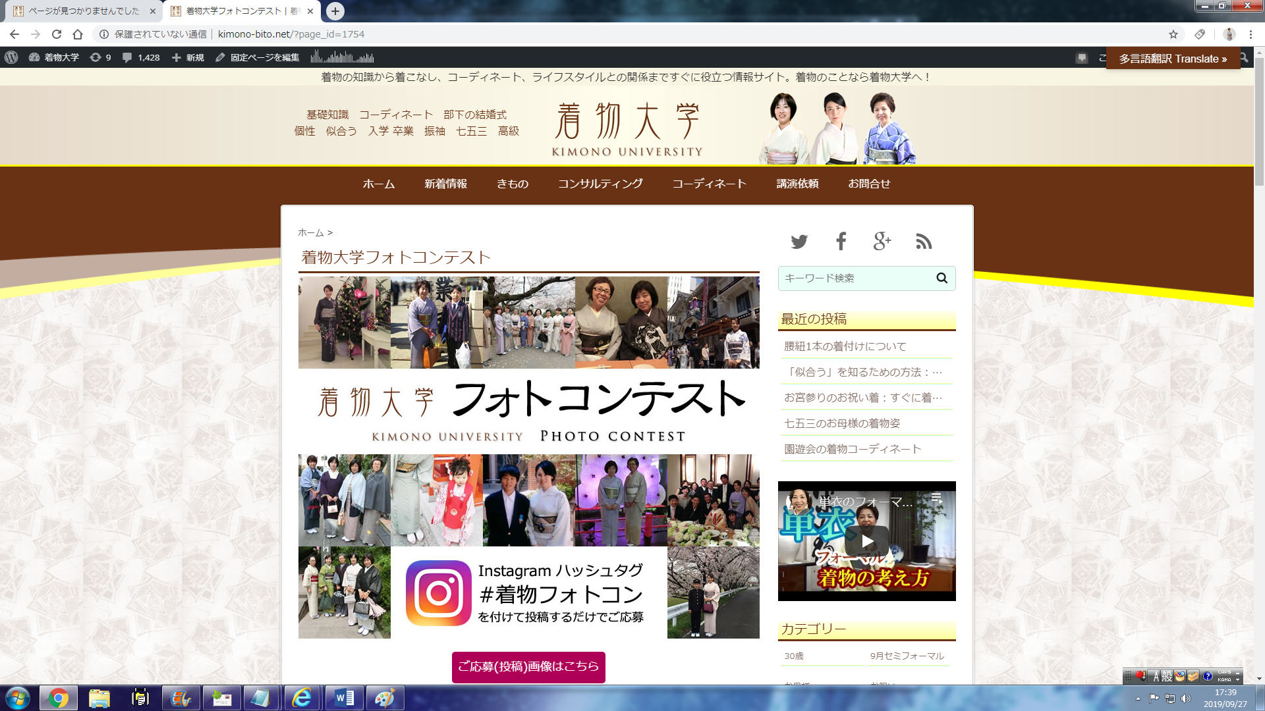
Task: Bookmark this page with the star icon
Action: (1173, 34)
